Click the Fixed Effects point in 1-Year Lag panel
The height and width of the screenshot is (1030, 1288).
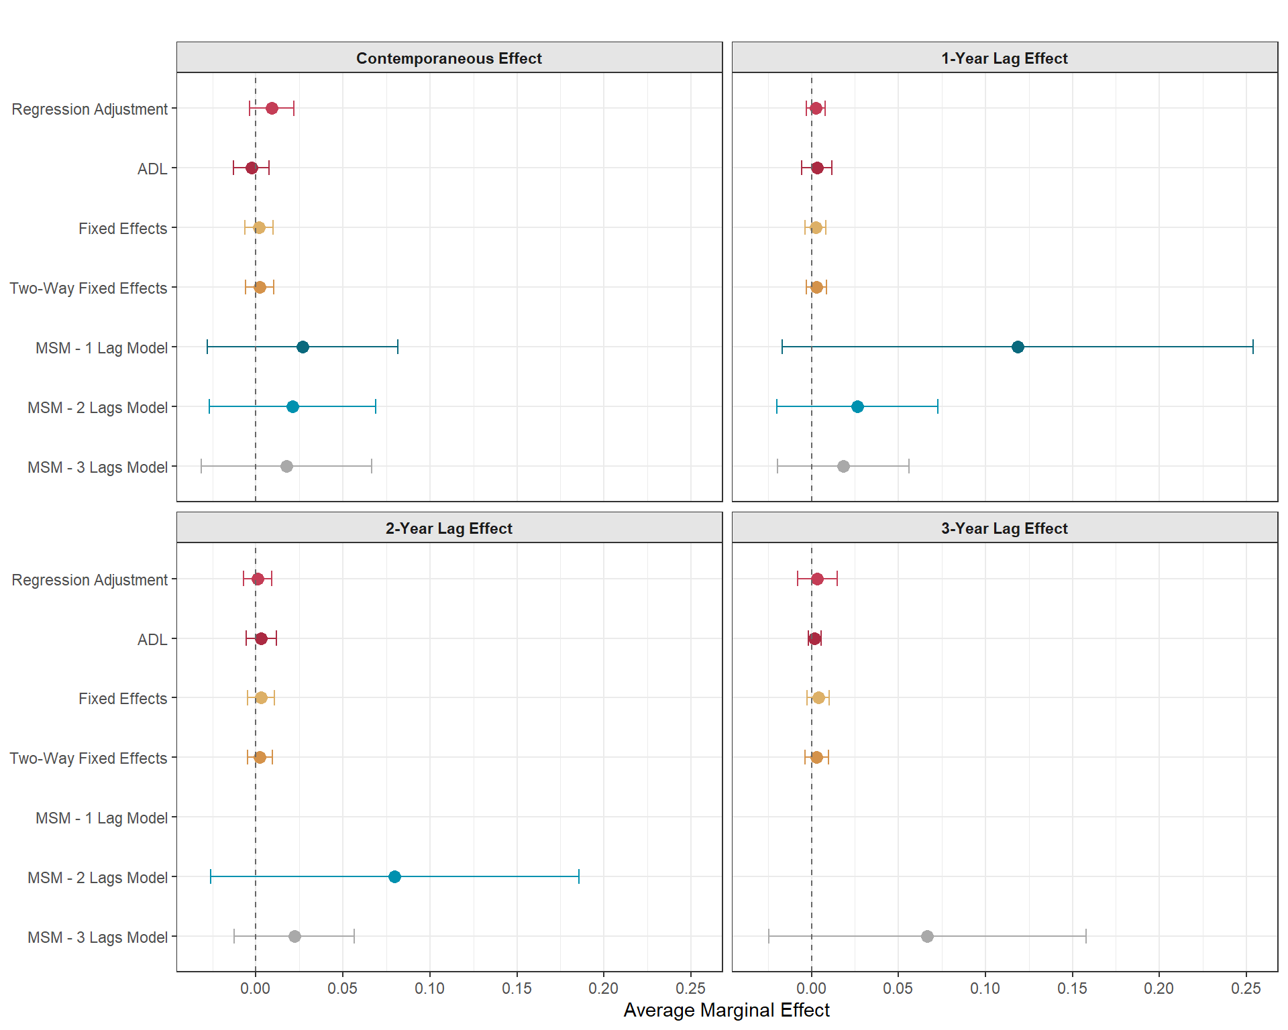[816, 227]
